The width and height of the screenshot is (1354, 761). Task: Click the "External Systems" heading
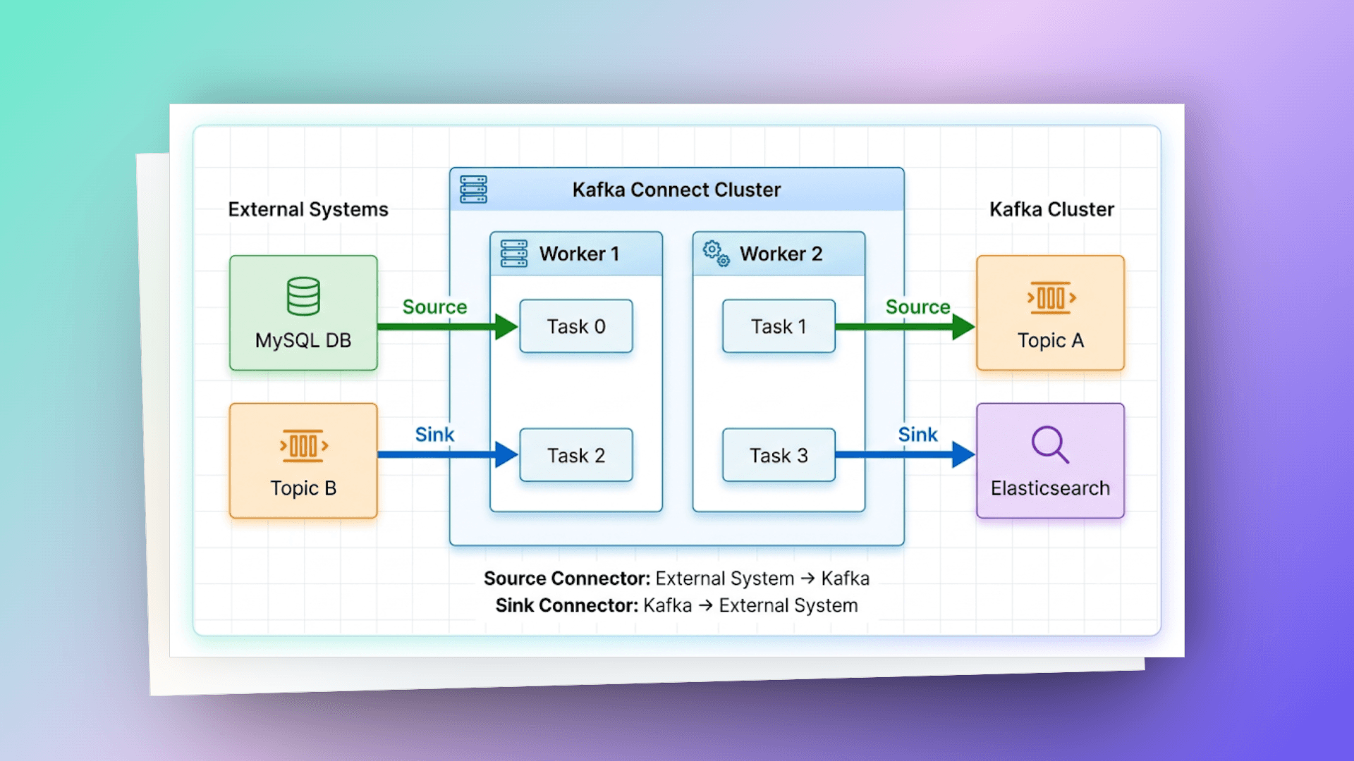[x=308, y=209]
